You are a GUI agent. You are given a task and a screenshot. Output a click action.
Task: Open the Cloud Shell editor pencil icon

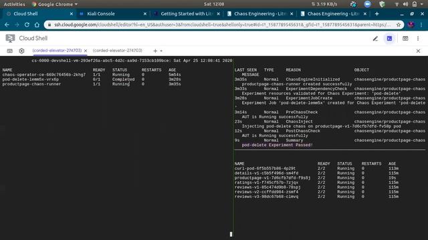point(375,39)
